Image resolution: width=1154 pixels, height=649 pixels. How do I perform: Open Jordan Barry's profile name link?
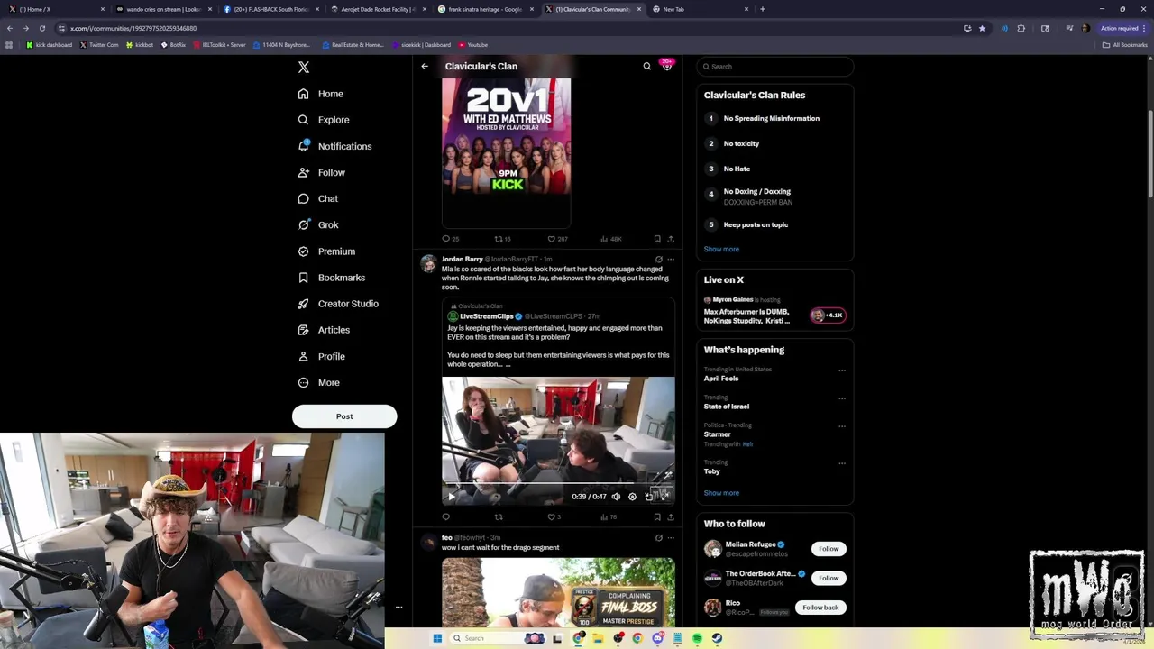coord(462,260)
